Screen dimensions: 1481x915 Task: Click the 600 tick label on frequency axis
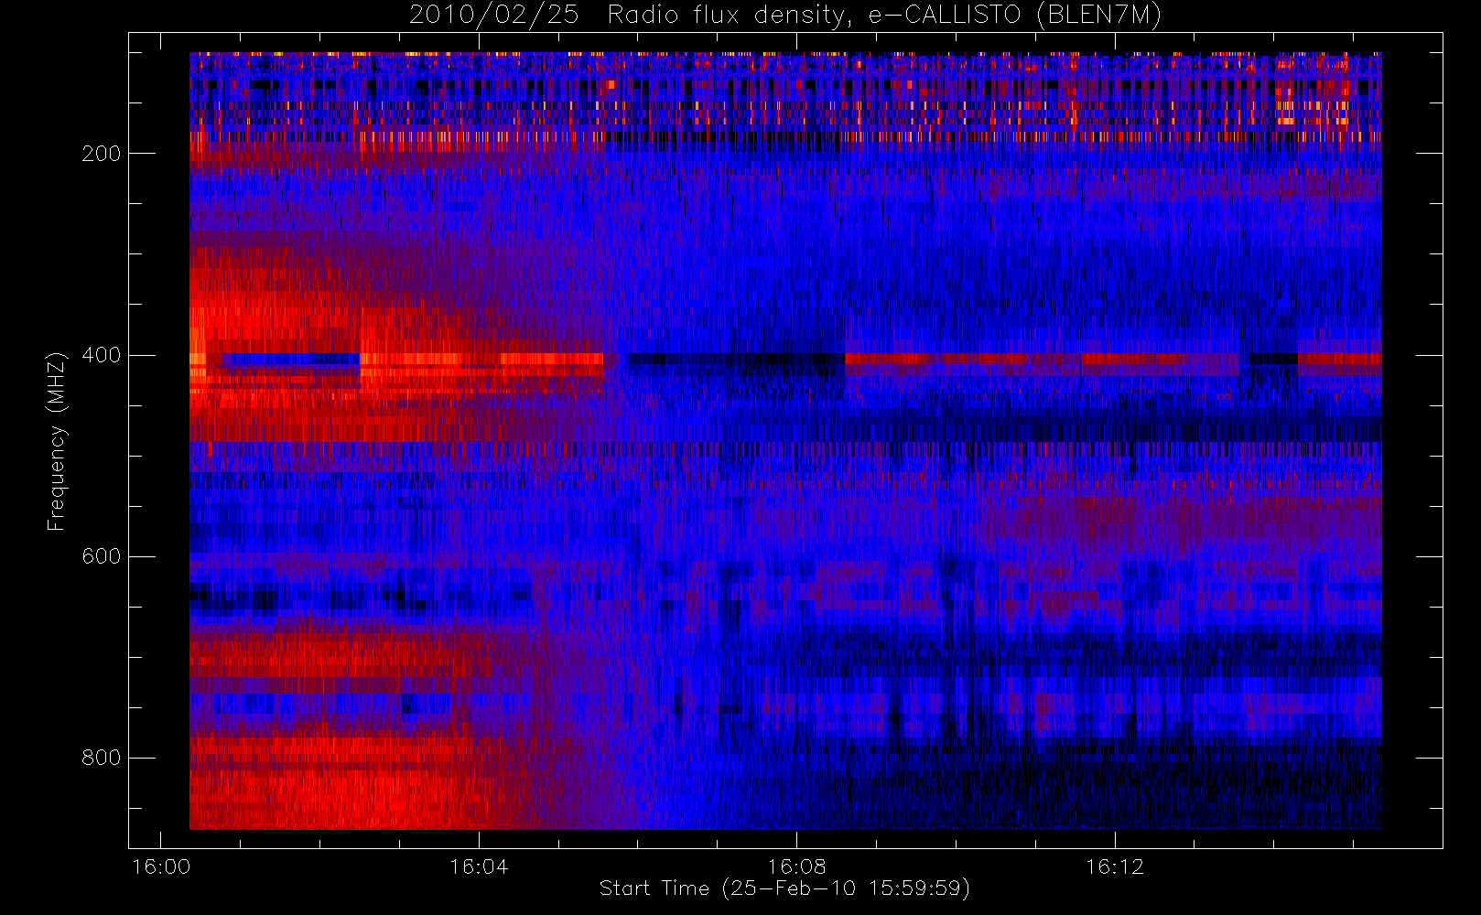click(x=102, y=556)
